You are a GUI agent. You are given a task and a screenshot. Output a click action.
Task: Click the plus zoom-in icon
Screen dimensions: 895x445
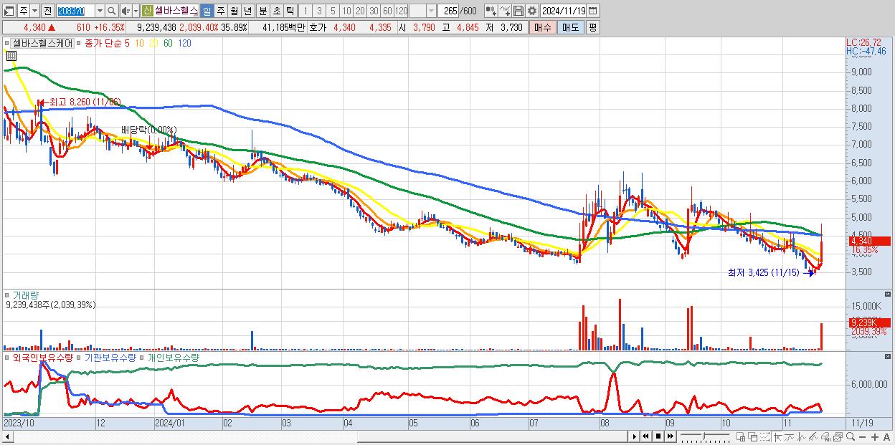coord(874,437)
